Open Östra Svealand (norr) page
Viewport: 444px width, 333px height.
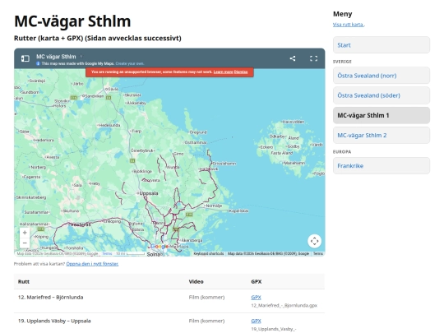pos(382,76)
